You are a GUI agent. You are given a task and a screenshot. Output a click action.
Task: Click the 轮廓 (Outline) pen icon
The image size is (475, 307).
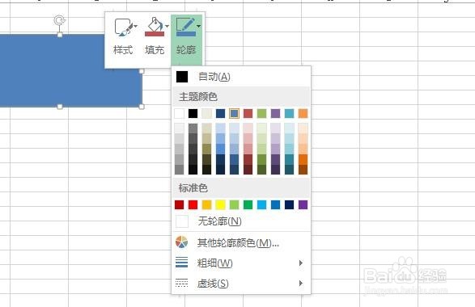click(186, 27)
